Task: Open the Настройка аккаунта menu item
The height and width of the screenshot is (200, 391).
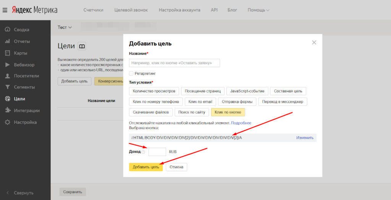Action: click(179, 10)
